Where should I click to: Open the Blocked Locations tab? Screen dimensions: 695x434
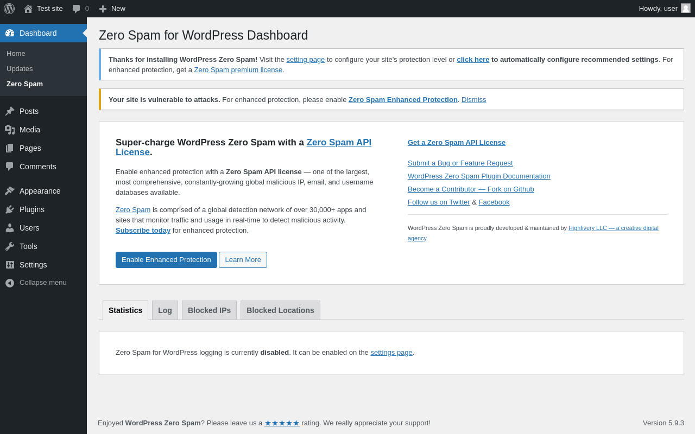tap(280, 310)
